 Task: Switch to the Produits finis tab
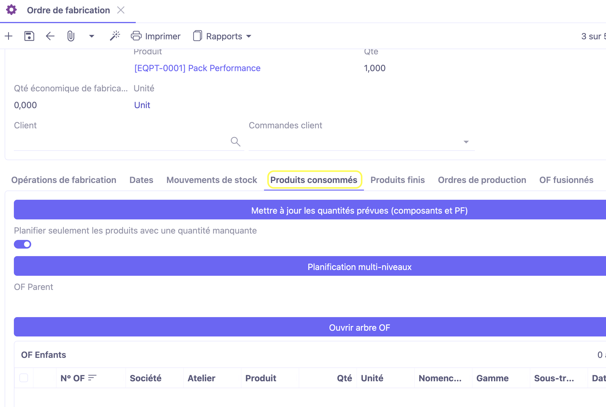(397, 180)
